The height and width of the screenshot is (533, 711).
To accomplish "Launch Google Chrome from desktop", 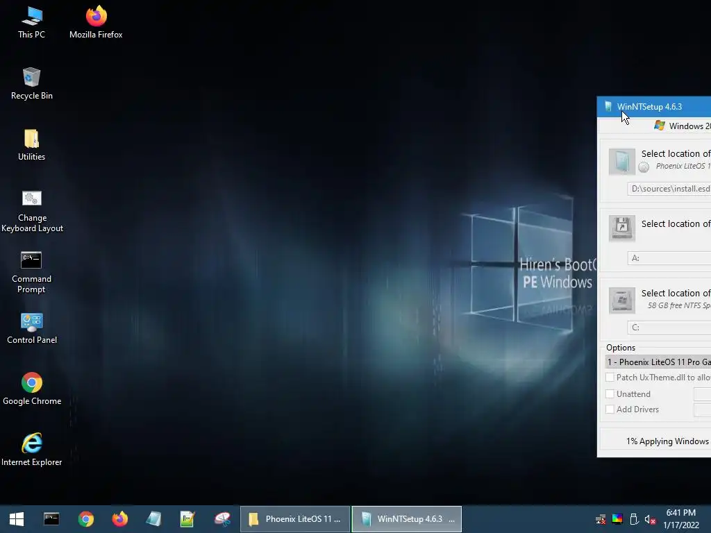I will tap(32, 389).
